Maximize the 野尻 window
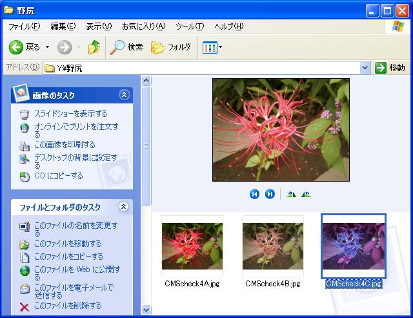The image size is (413, 318). tap(387, 11)
